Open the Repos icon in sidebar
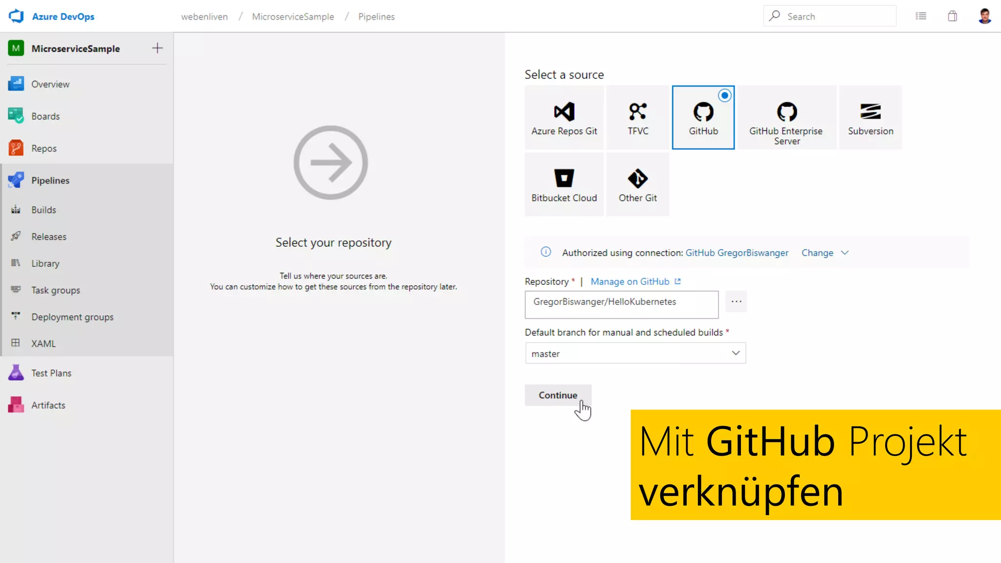1001x563 pixels. (16, 148)
